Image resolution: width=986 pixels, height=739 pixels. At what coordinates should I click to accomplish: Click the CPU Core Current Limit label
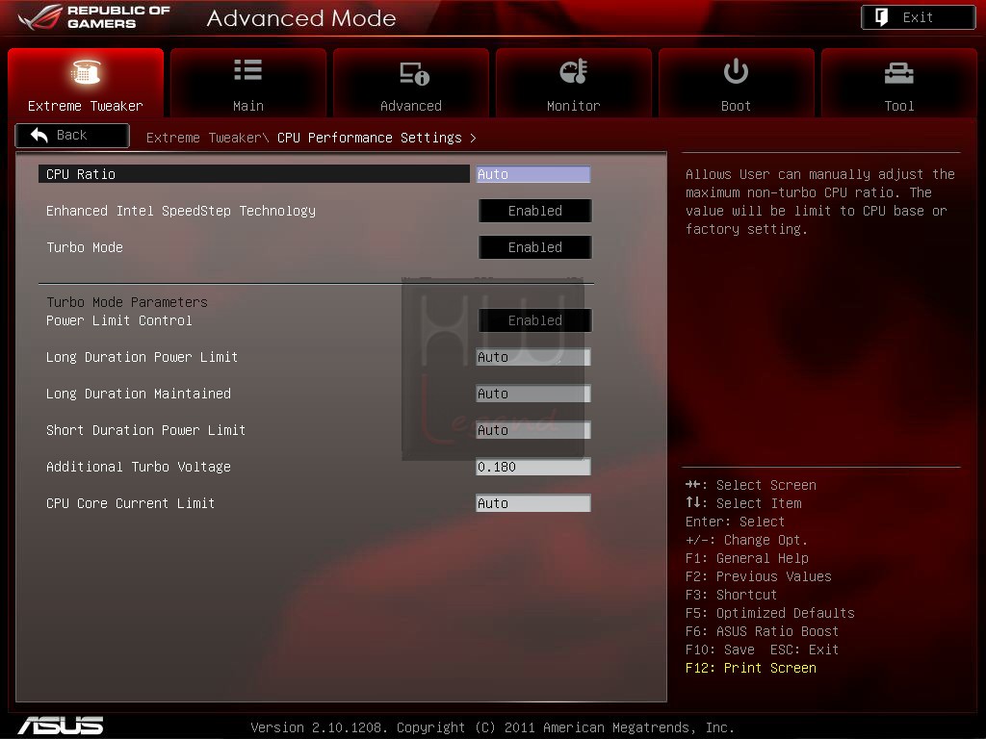(x=130, y=502)
